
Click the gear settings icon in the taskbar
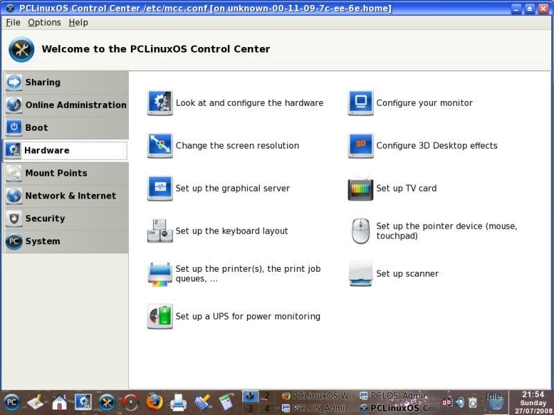click(x=83, y=403)
